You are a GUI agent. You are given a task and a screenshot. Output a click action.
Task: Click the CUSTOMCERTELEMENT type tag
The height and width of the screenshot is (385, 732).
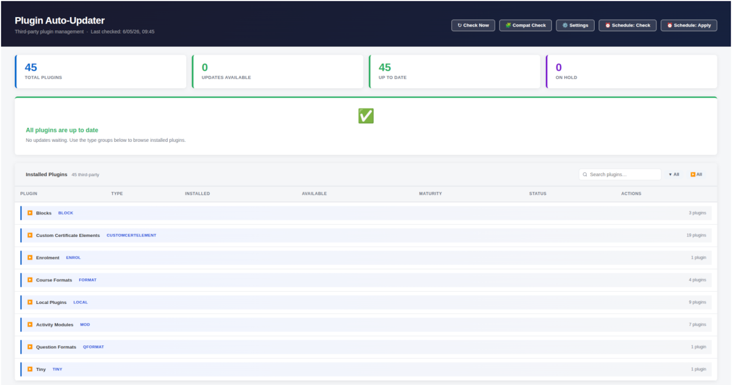[131, 235]
